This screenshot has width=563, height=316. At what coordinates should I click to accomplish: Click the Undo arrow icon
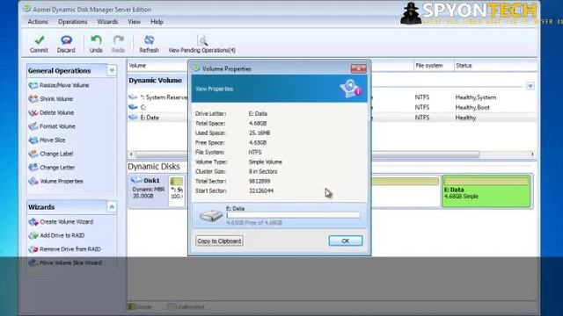[x=96, y=39]
